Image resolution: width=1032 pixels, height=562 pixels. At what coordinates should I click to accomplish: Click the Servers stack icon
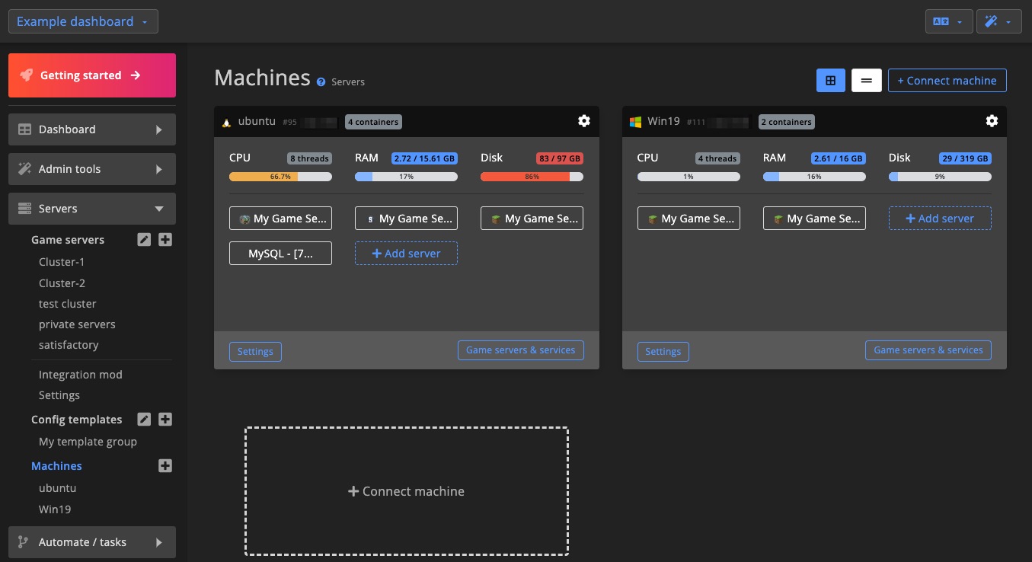pyautogui.click(x=24, y=209)
